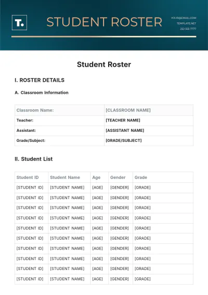The image size is (208, 295).
Task: Select the Teacher: label cell
Action: [x=59, y=120]
